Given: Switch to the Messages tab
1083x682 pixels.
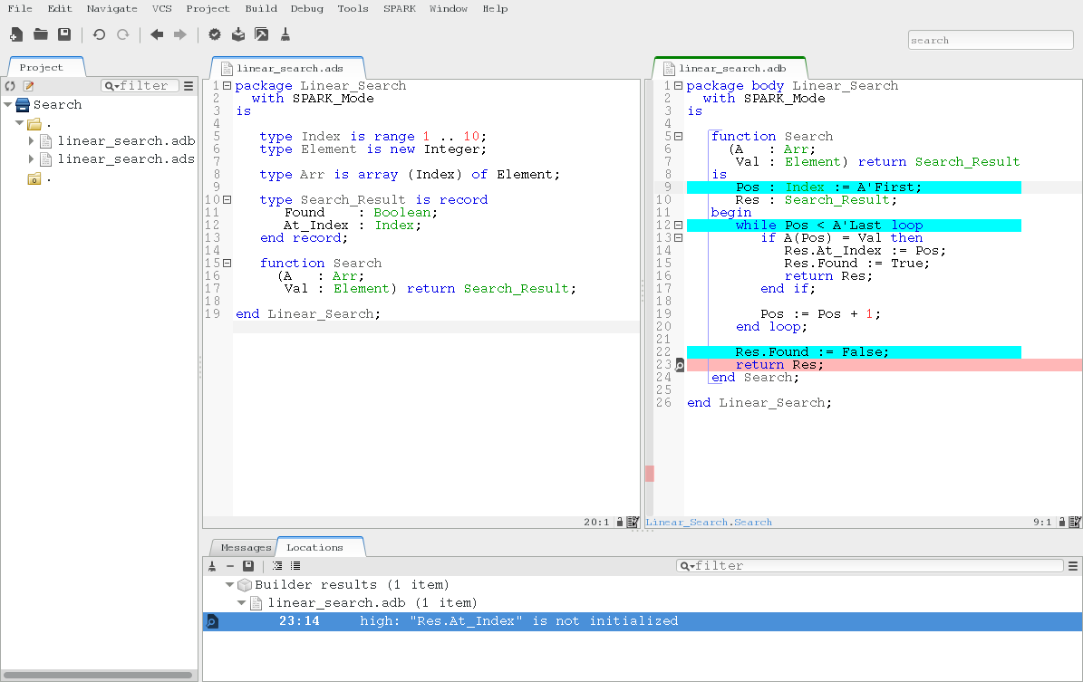Looking at the screenshot, I should click(x=246, y=547).
